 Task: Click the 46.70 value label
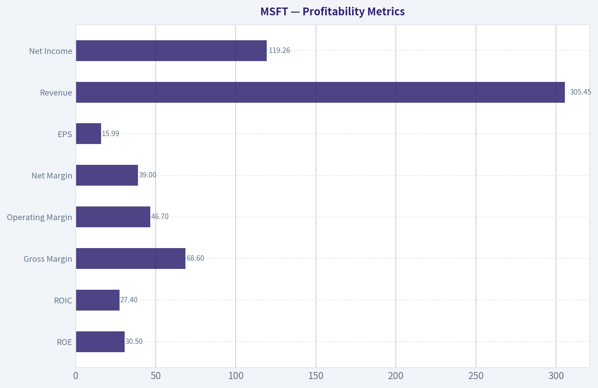pyautogui.click(x=160, y=217)
